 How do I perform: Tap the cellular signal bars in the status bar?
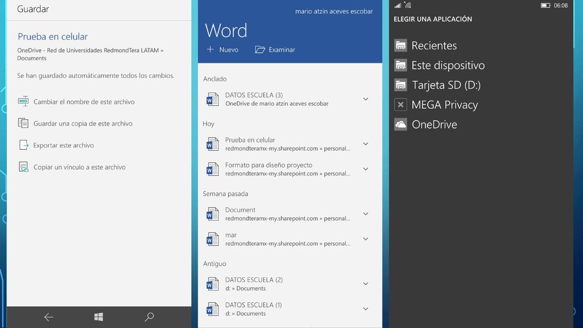tap(398, 5)
